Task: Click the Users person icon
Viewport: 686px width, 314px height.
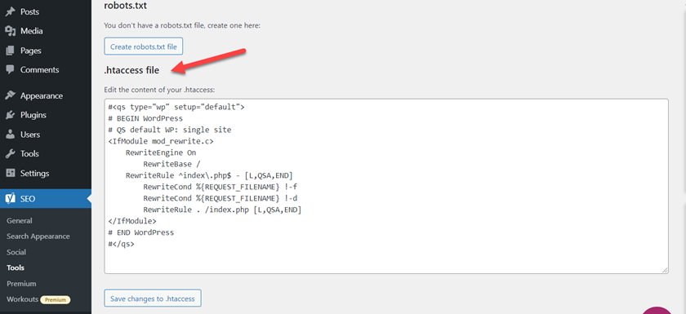Action: click(11, 135)
